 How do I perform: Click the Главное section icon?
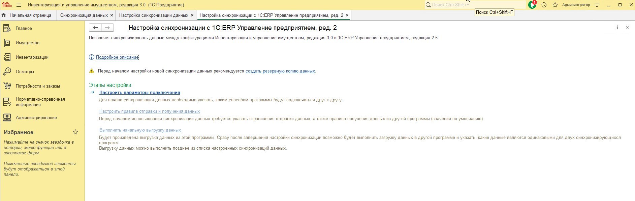[x=7, y=28]
